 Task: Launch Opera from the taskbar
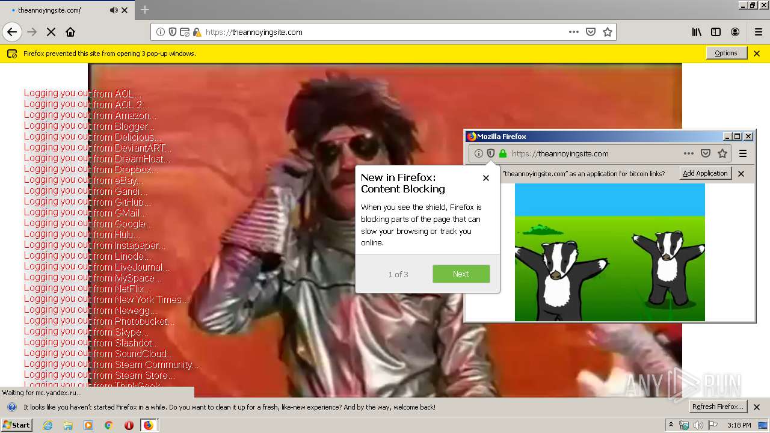(129, 425)
